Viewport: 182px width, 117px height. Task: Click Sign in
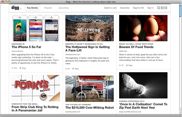pyautogui.click(x=150, y=8)
